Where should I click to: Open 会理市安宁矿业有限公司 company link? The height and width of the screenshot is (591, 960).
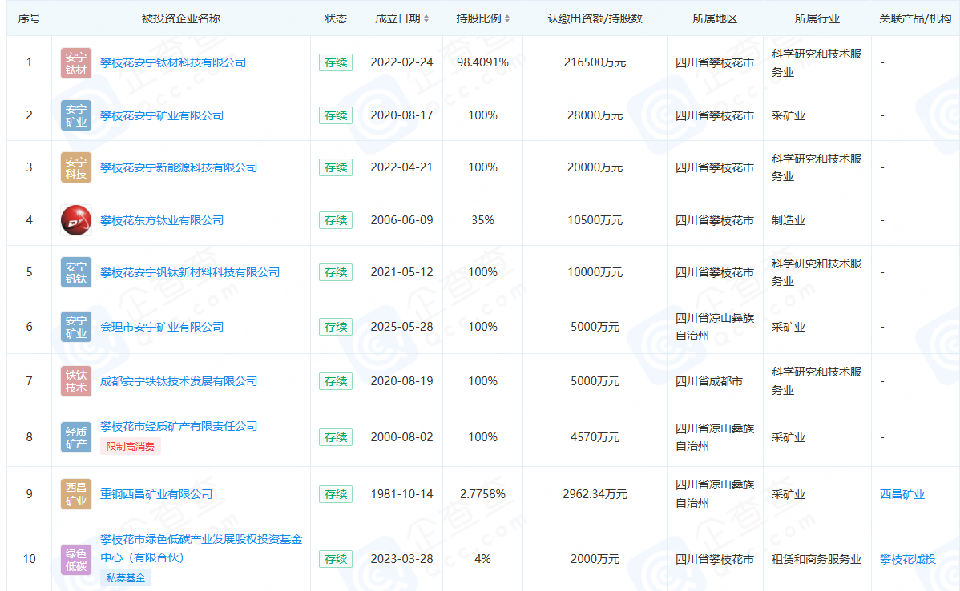pos(162,327)
